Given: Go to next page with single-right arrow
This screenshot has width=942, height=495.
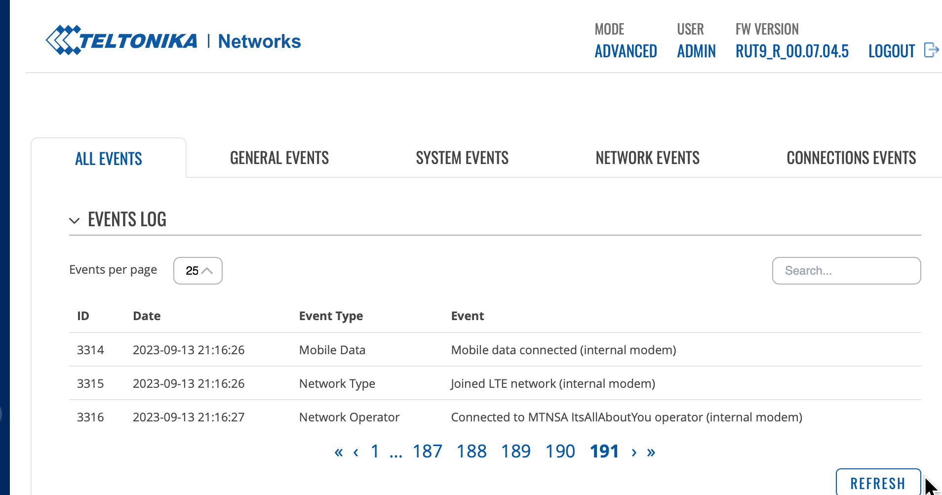Looking at the screenshot, I should pyautogui.click(x=634, y=452).
